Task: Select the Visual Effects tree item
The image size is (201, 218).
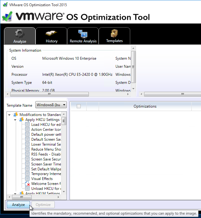Action: (42, 179)
